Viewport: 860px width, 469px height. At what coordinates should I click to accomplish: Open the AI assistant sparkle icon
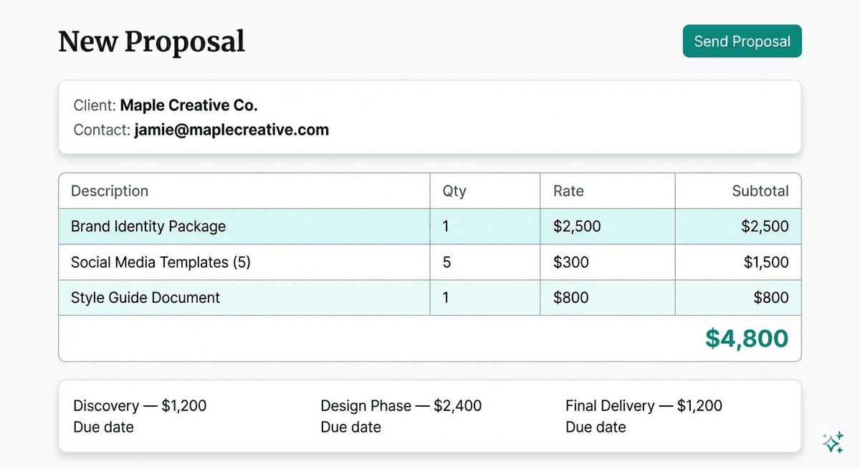click(x=833, y=442)
